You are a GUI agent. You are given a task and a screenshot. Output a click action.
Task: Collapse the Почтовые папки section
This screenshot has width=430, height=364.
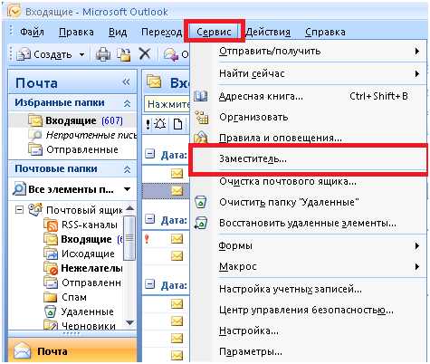point(127,169)
